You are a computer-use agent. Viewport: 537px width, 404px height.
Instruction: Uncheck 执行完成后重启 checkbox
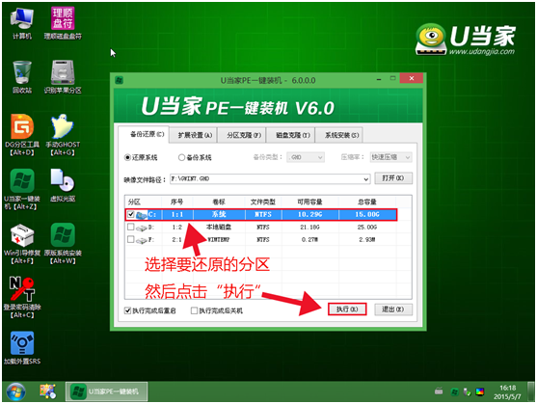[128, 310]
